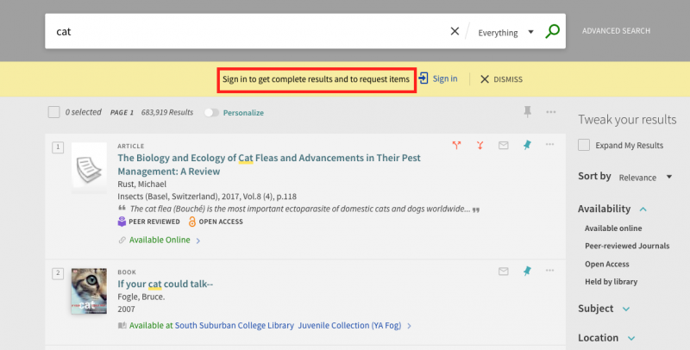Select the Open Access availability filter

606,264
